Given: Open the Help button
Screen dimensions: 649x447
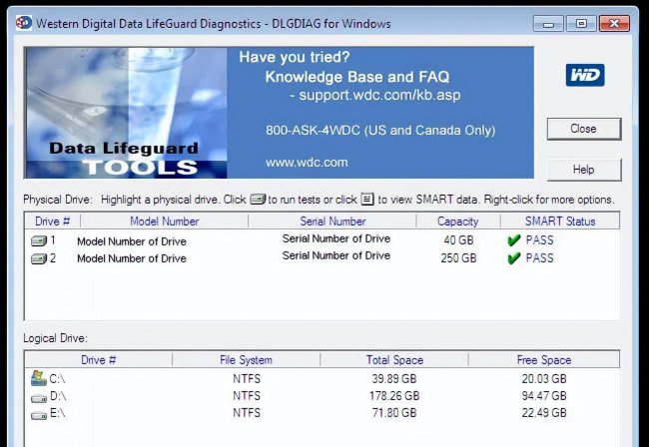Looking at the screenshot, I should click(584, 170).
